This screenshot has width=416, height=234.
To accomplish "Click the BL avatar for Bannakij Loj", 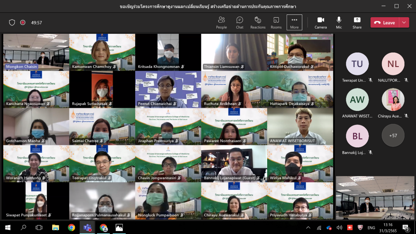I will click(357, 136).
